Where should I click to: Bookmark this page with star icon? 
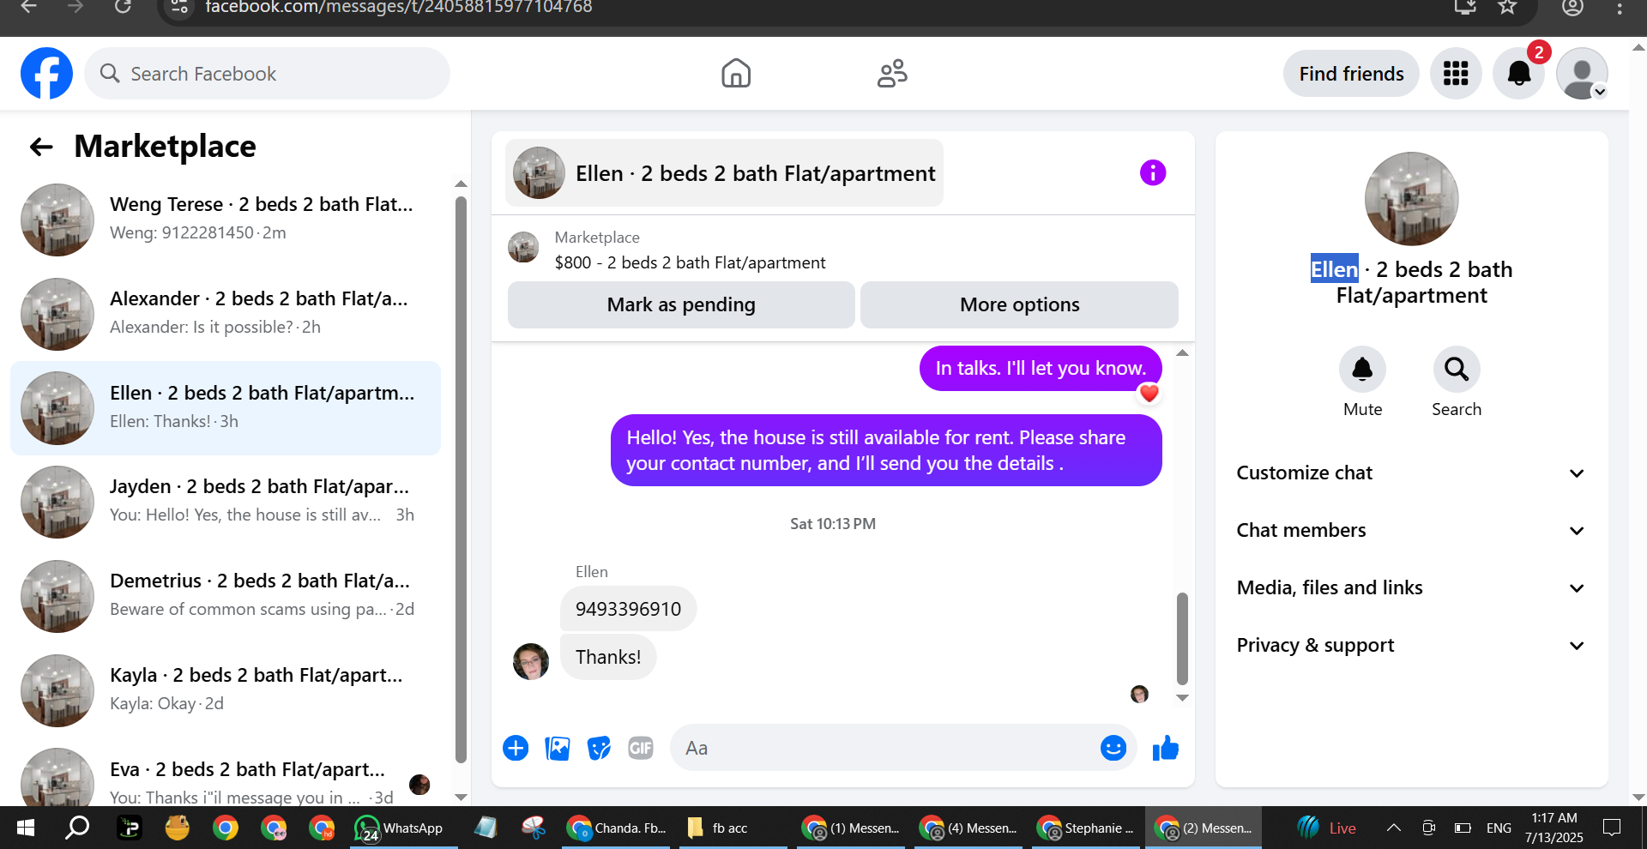click(1507, 8)
